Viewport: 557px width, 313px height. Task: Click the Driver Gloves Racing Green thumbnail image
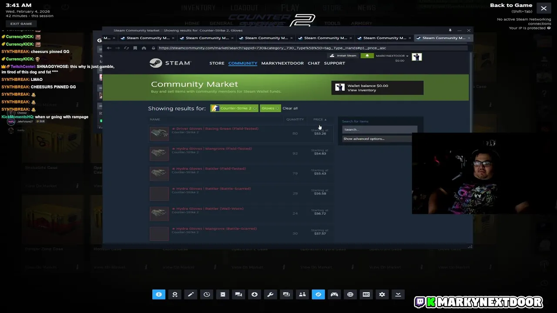click(159, 133)
